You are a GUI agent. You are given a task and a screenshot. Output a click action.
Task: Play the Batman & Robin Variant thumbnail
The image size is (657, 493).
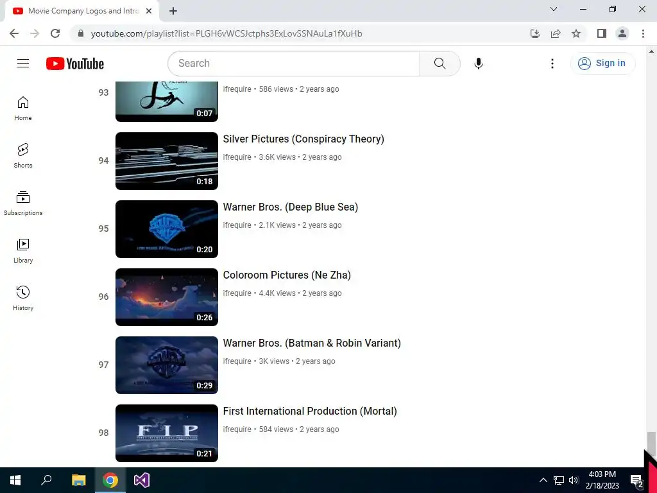[x=167, y=365]
